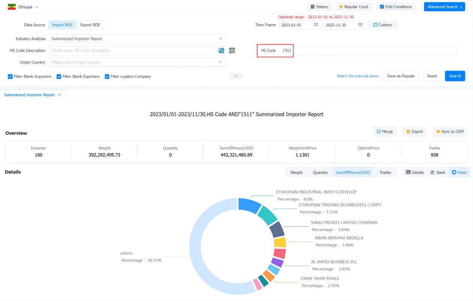Click the blue Search button
The image size is (473, 301).
(455, 76)
